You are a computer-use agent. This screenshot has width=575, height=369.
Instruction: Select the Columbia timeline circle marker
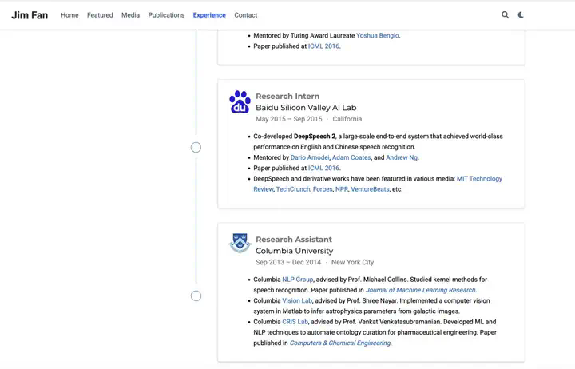[x=196, y=296]
